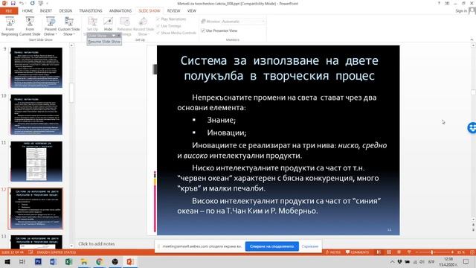Open File Explorer from taskbar
Viewport: 476px width, 268px height.
84,261
